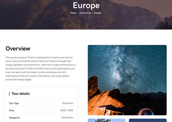Click the chevron between Destination and Europe

[93, 13]
